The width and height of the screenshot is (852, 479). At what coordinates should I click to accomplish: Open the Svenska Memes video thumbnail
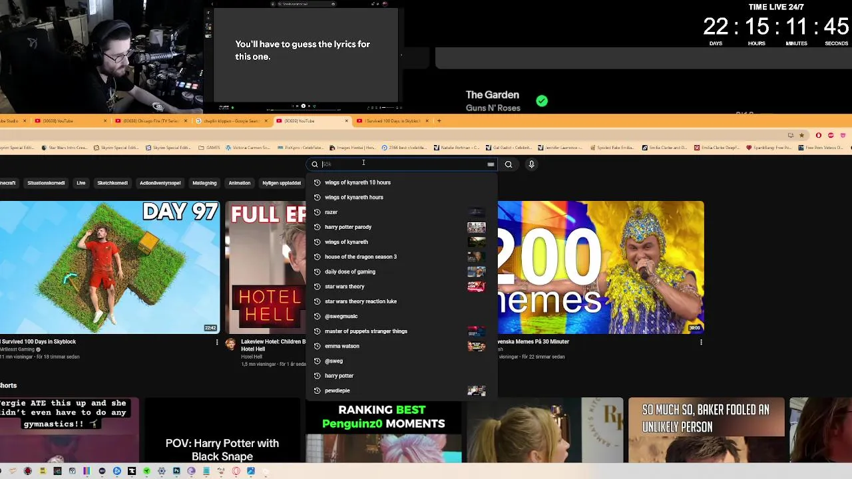click(x=600, y=267)
